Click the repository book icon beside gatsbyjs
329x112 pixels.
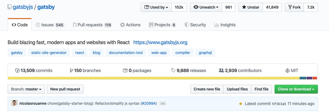(x=10, y=7)
